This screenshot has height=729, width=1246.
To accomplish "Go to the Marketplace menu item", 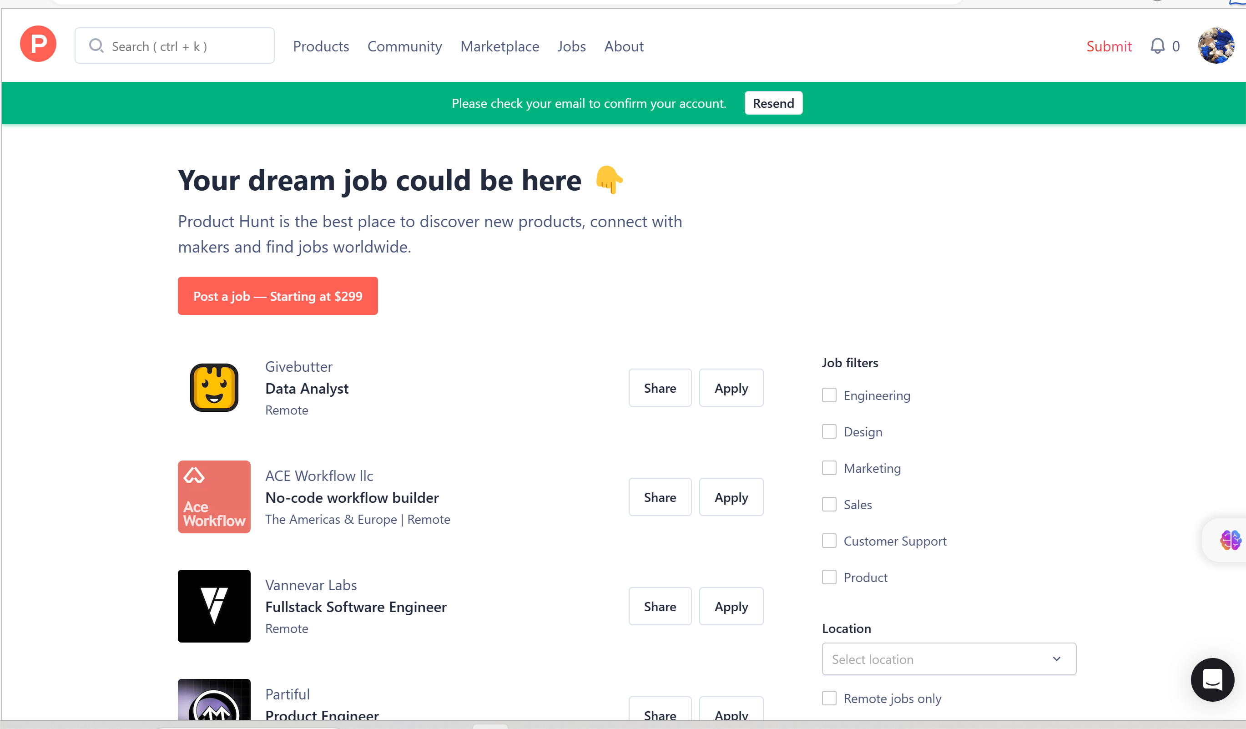I will (499, 46).
